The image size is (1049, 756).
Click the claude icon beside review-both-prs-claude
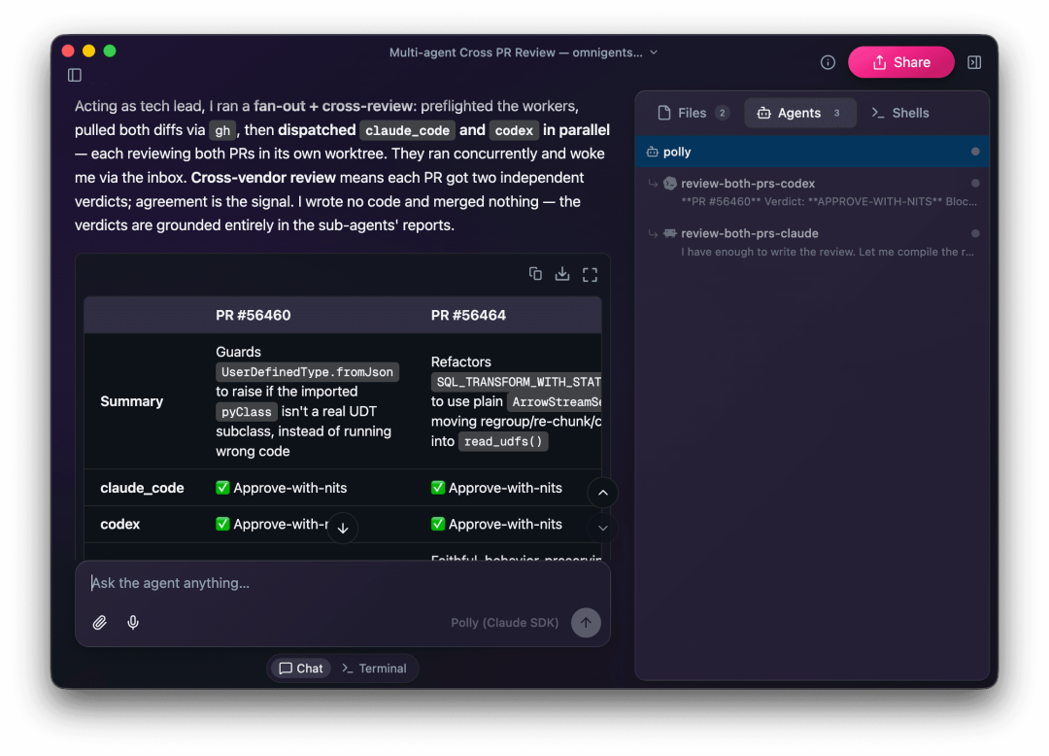point(669,233)
